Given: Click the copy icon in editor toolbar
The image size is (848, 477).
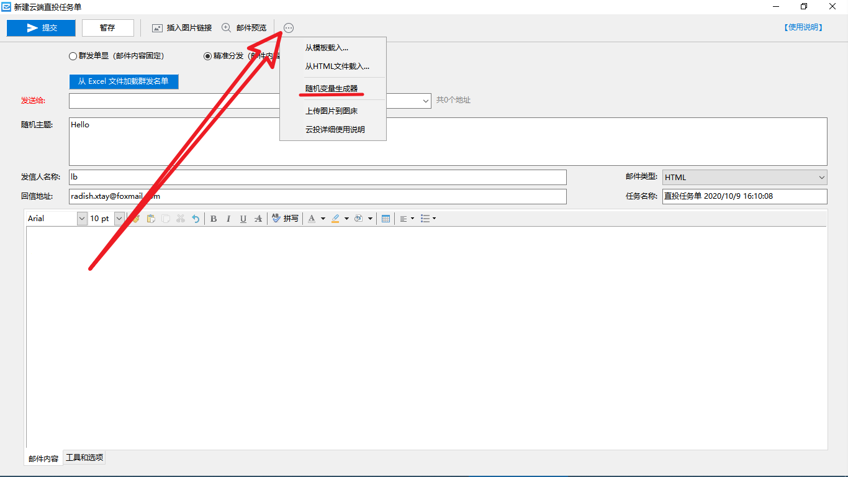Looking at the screenshot, I should [x=166, y=219].
